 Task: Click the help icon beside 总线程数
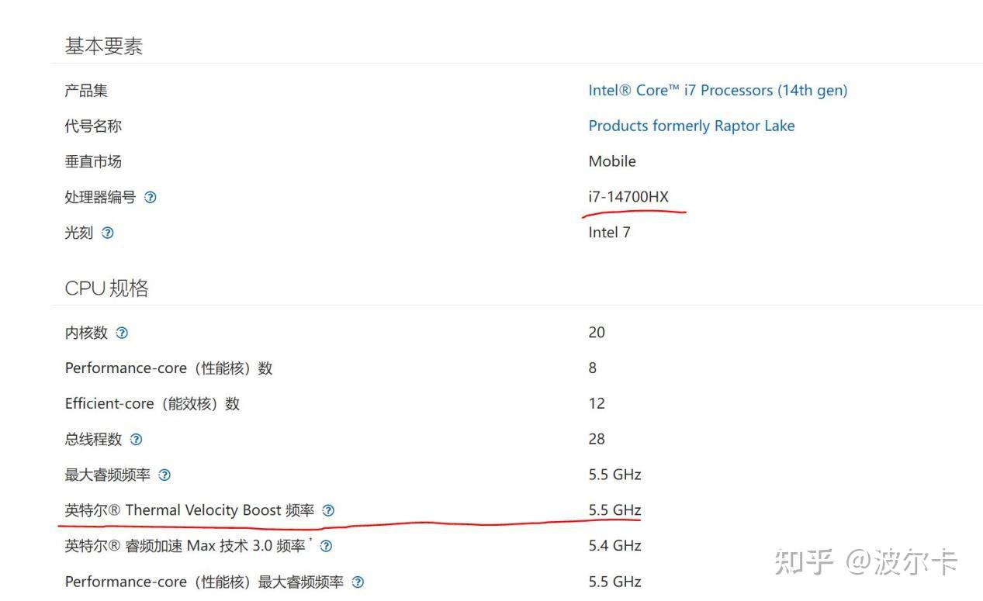(137, 440)
